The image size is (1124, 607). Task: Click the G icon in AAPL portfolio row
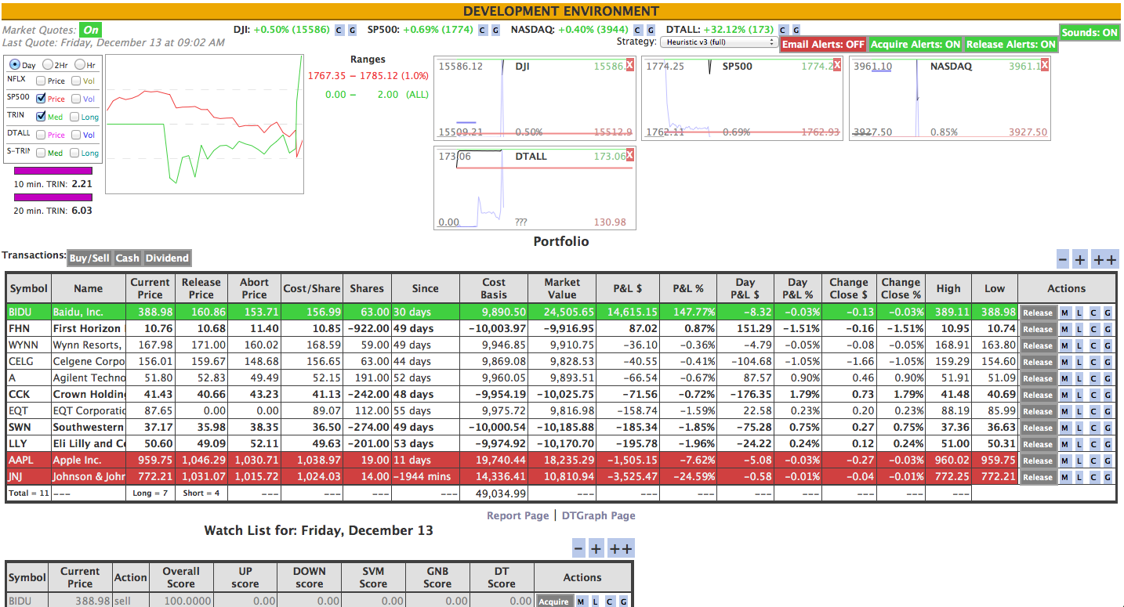coord(1108,461)
